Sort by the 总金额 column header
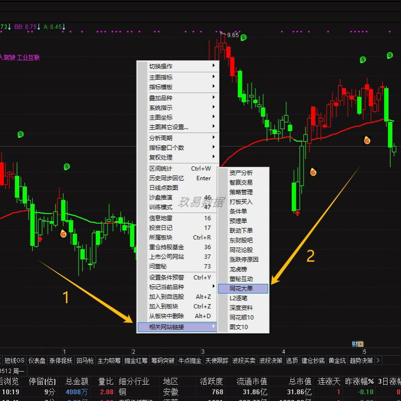 pos(77,381)
